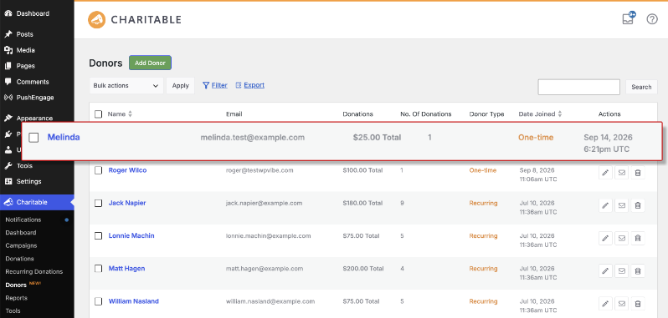The width and height of the screenshot is (668, 318).
Task: Open Jack Napier's donor profile link
Action: point(127,203)
